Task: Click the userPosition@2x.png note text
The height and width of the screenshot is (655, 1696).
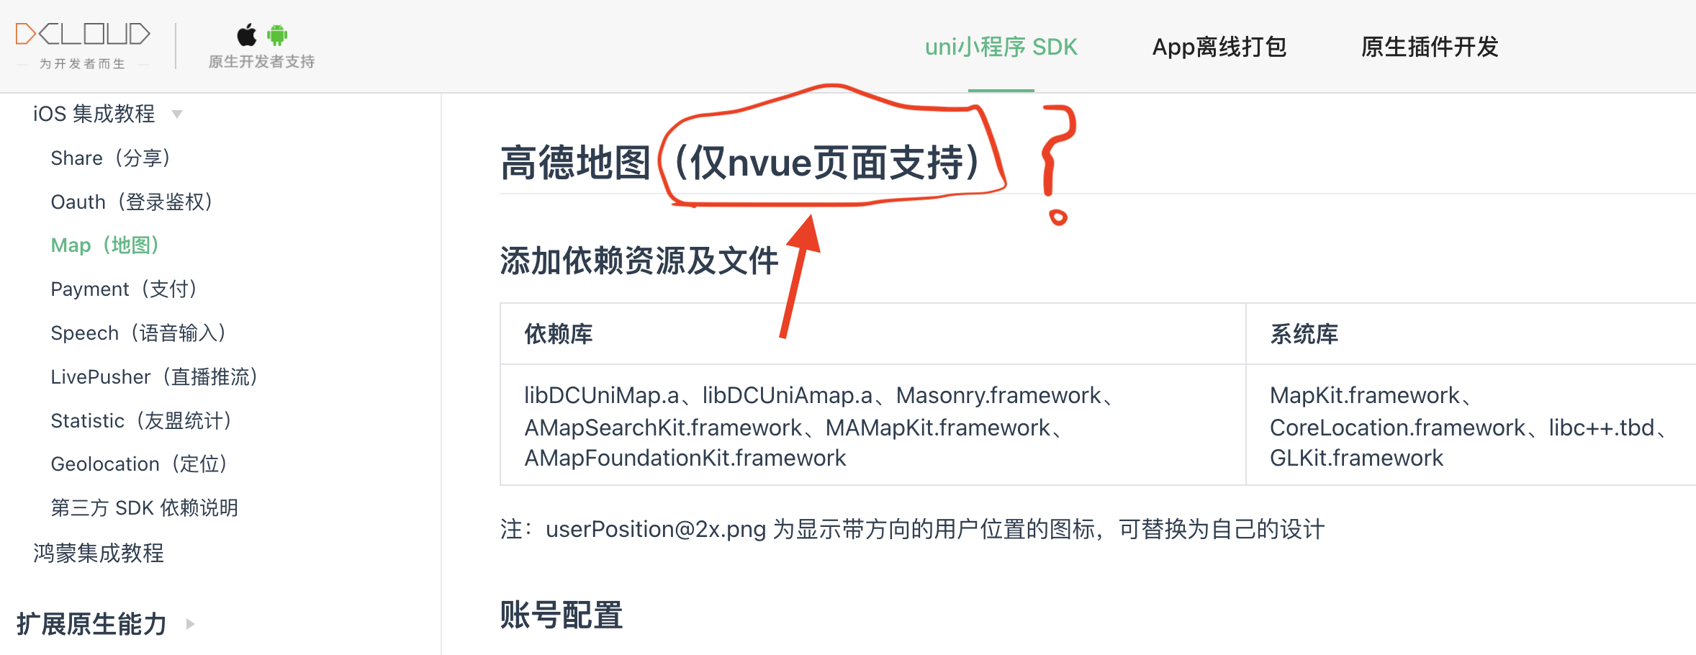Action: (x=912, y=529)
